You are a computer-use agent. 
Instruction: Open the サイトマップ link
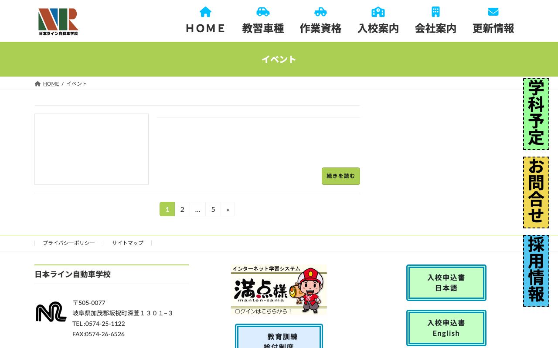pyautogui.click(x=128, y=243)
